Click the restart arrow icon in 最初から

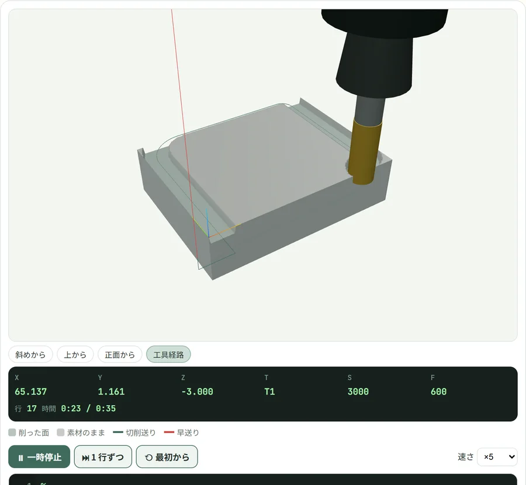click(148, 458)
